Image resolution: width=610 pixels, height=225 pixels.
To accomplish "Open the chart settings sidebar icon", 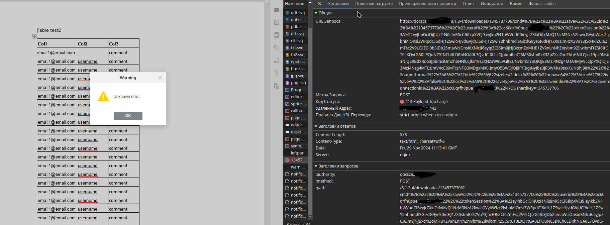I will 277,61.
